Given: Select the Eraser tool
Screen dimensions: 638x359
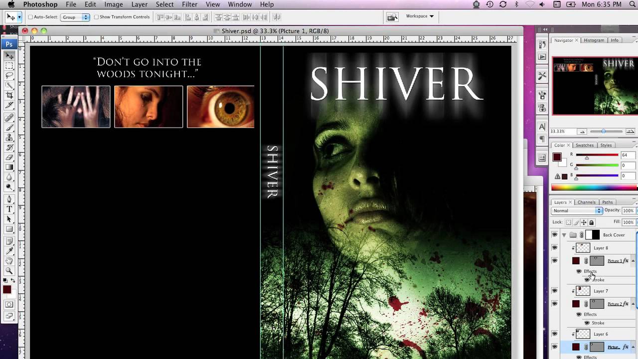Looking at the screenshot, I should pos(9,158).
